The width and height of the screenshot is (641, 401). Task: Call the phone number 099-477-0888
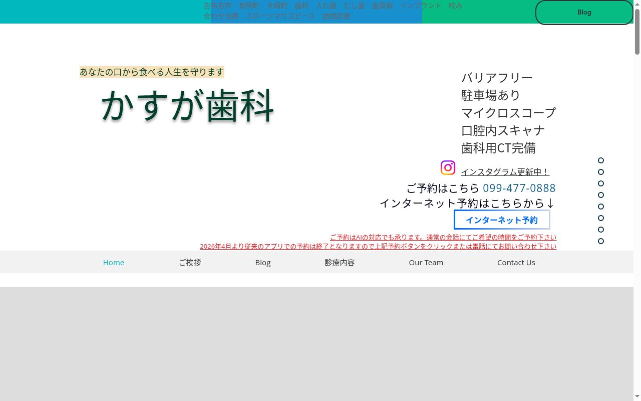click(x=519, y=188)
